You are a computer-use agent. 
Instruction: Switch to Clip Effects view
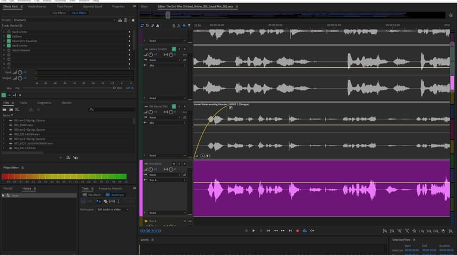[x=59, y=12]
